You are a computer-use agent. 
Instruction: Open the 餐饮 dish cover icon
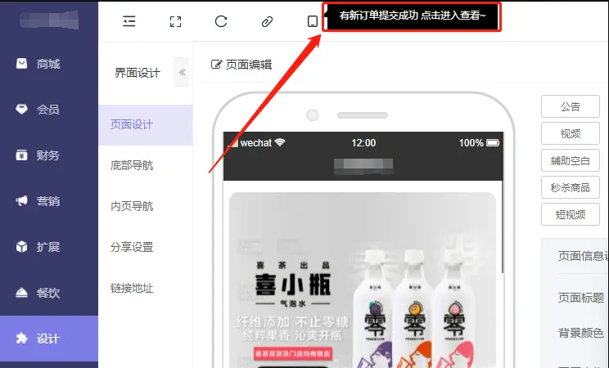22,292
